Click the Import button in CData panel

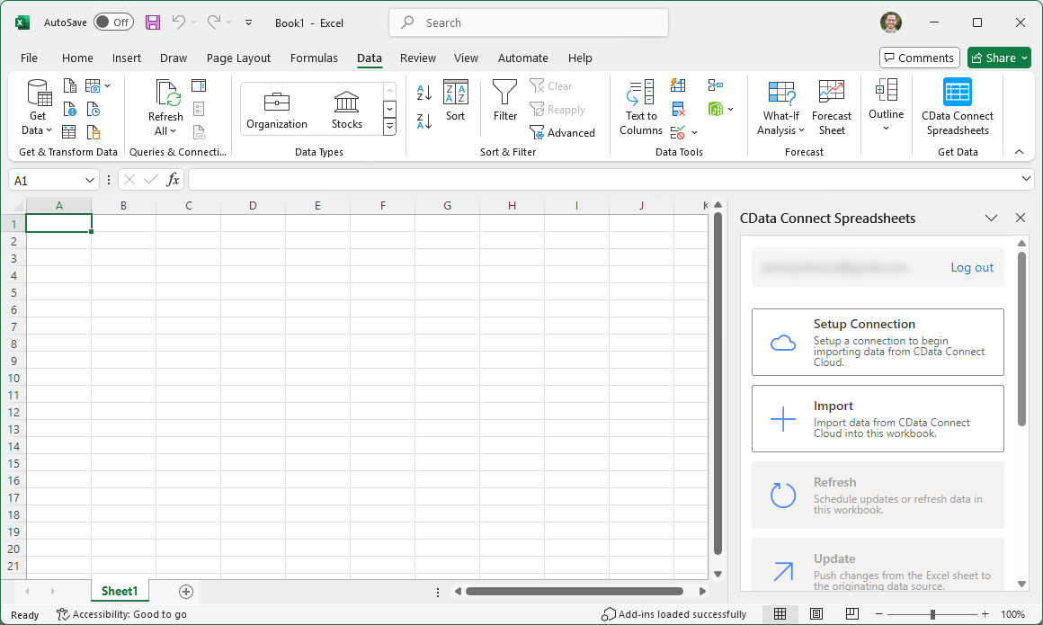coord(878,418)
